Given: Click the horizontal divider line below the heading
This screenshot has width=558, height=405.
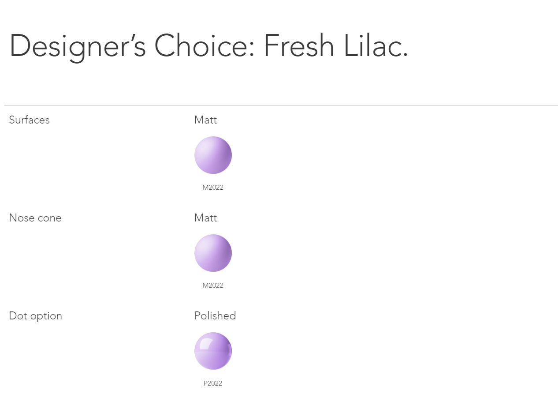Looking at the screenshot, I should [281, 106].
